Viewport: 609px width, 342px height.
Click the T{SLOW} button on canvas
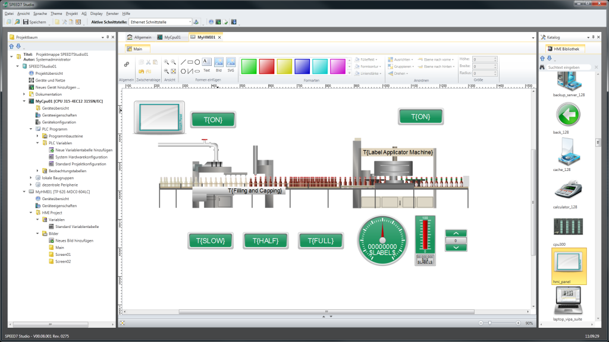coord(211,241)
